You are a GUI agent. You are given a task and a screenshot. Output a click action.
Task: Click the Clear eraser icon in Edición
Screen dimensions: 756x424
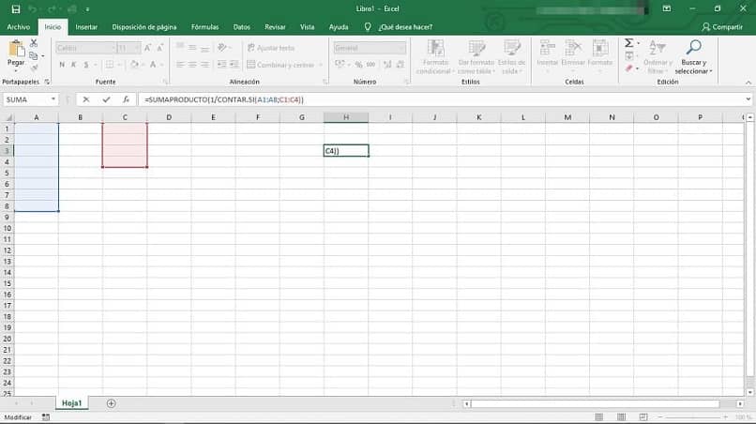(x=628, y=68)
